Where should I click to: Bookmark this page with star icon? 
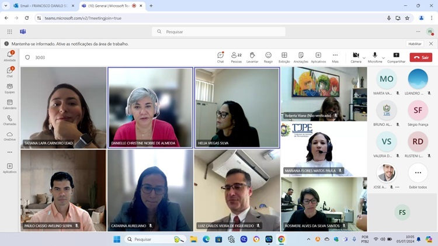[407, 18]
